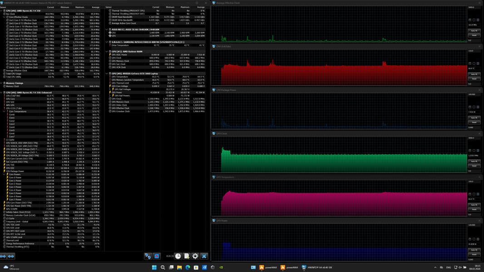
Task: Close the GPU Temperature graph window
Action: (479, 177)
